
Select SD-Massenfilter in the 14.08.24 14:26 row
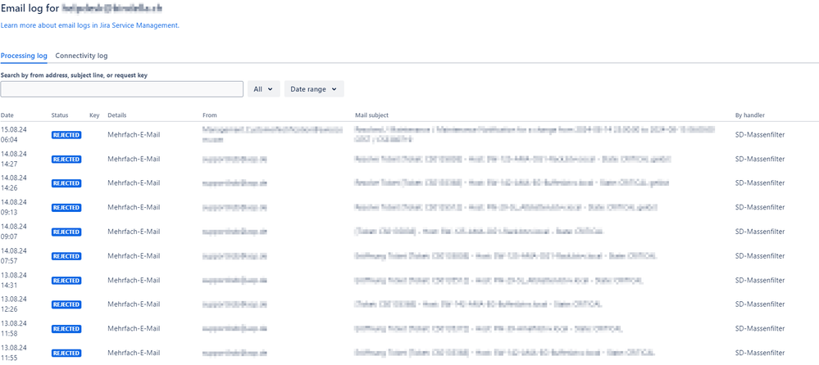pos(759,182)
